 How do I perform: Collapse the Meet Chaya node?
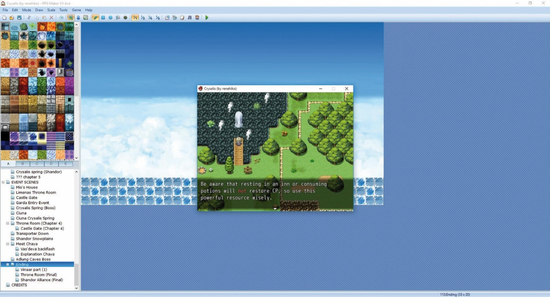coord(7,244)
